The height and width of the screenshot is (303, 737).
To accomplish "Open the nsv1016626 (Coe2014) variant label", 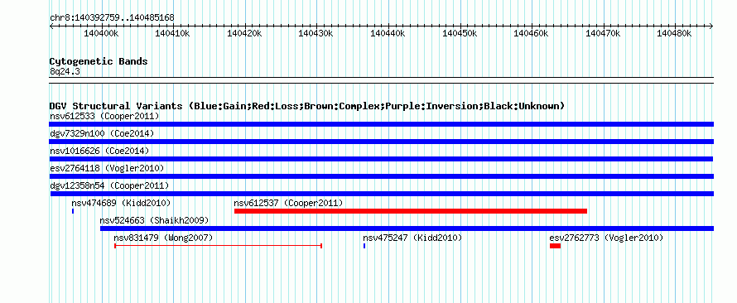I will pyautogui.click(x=99, y=151).
